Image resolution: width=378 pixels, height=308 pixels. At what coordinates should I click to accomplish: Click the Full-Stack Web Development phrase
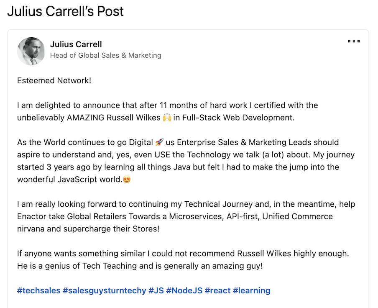pos(238,118)
